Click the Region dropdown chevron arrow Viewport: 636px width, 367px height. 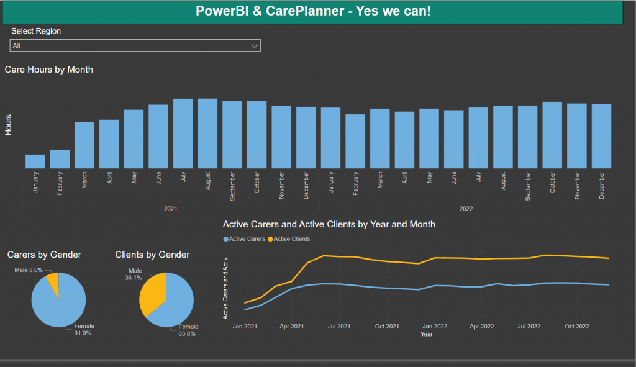pyautogui.click(x=254, y=46)
